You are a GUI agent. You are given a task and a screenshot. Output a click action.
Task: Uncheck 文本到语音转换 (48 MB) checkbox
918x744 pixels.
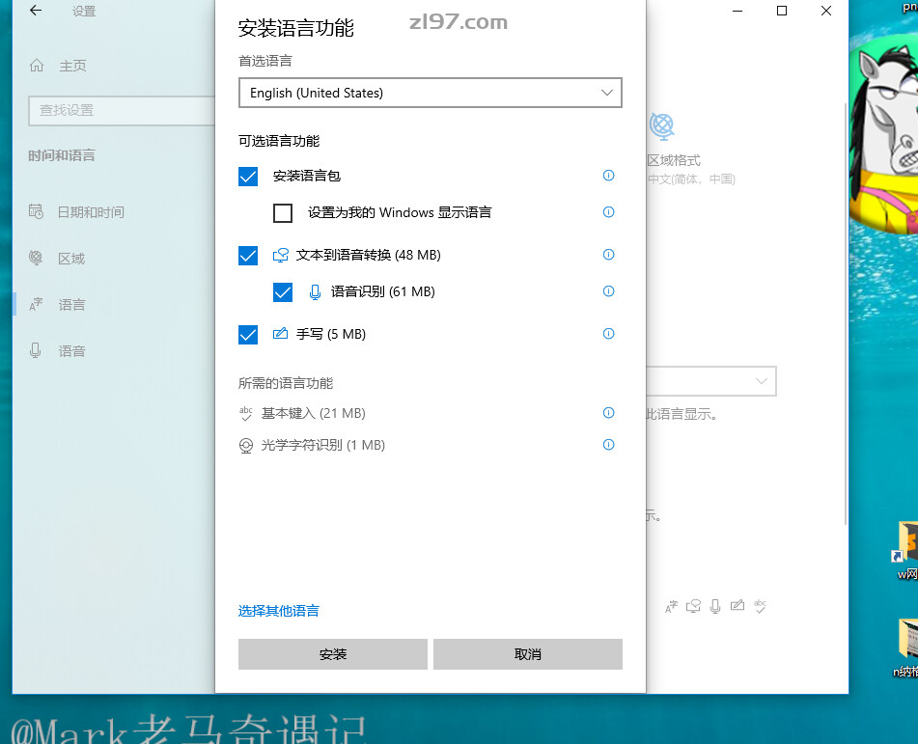pyautogui.click(x=248, y=256)
